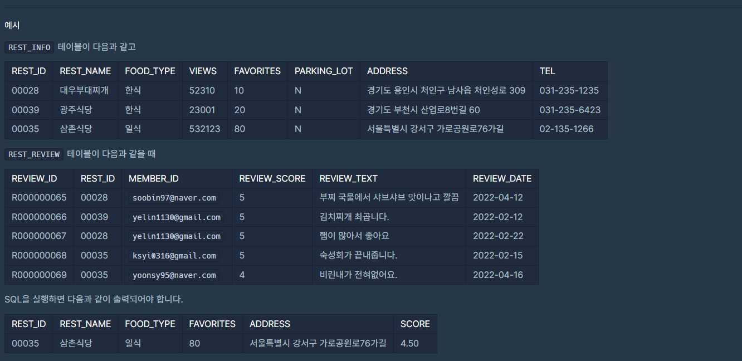Select the TEL column header
The image size is (742, 361).
coord(547,71)
